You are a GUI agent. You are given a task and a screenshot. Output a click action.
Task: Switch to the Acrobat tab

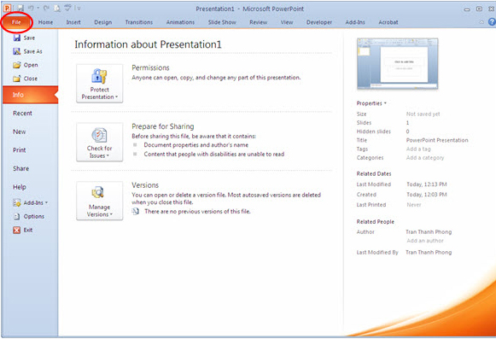point(388,22)
